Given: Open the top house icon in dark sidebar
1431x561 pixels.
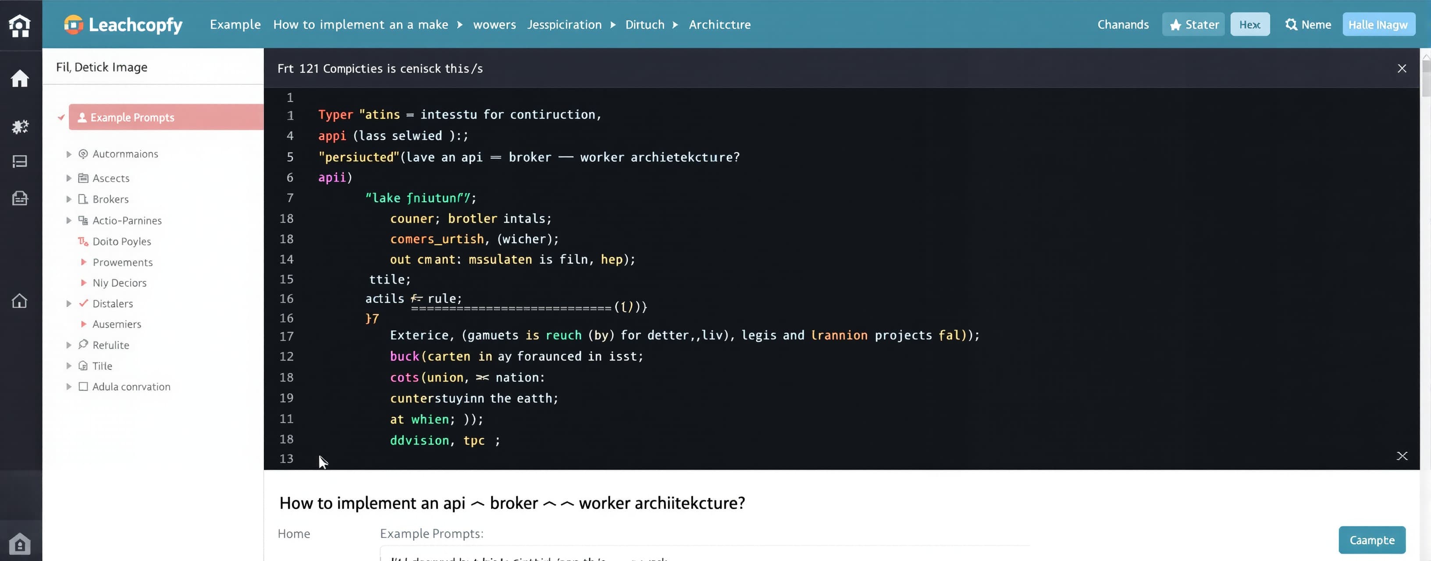Looking at the screenshot, I should (x=19, y=25).
